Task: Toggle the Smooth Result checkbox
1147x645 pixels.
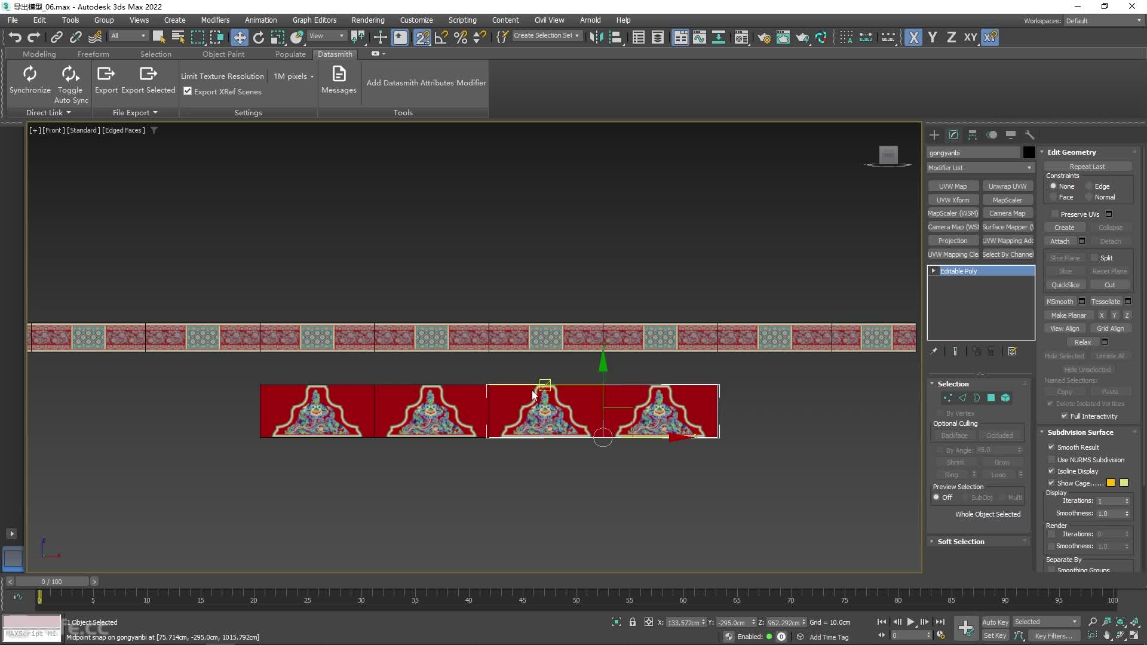Action: point(1051,447)
